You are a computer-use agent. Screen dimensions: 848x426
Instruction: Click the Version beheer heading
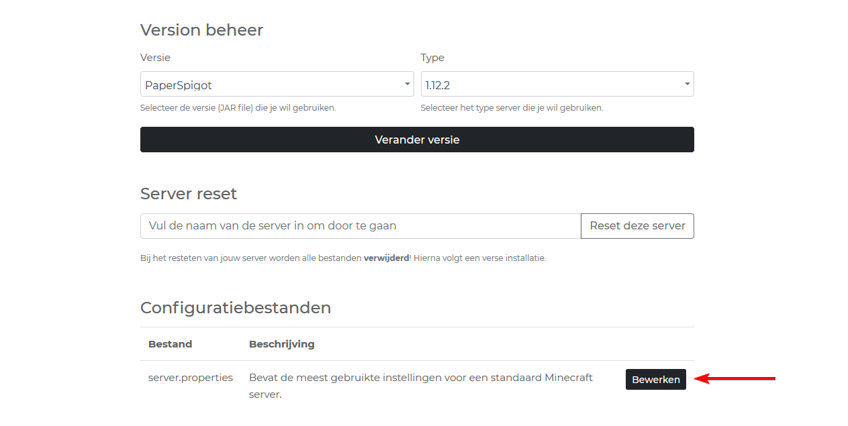pyautogui.click(x=201, y=30)
